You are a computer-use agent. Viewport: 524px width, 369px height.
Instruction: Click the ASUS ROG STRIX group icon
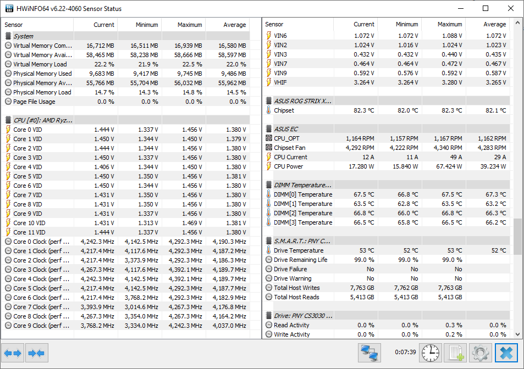[269, 100]
